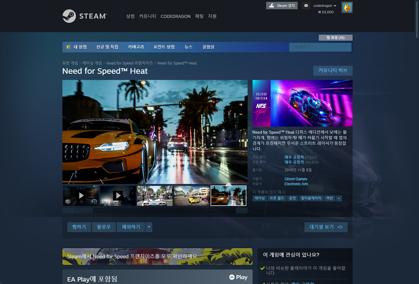419x284 pixels.
Task: Click the plus button to add tags
Action: [x=339, y=198]
